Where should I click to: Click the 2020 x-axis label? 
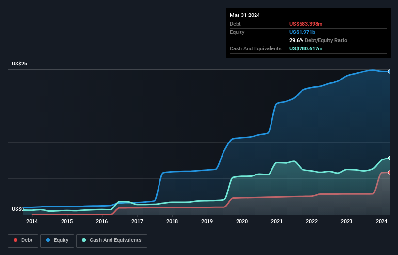point(242,221)
